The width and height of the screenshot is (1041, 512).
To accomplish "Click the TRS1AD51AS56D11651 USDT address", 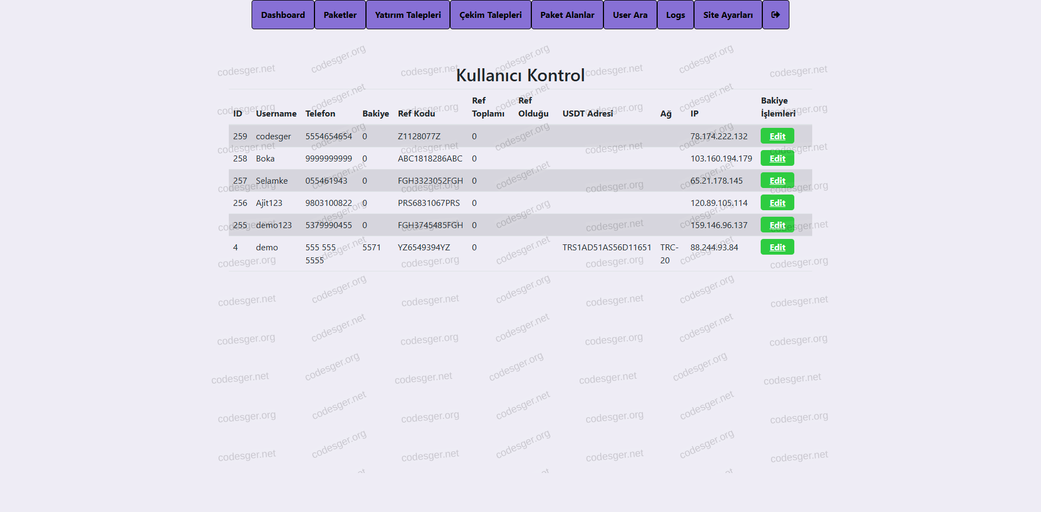I will click(x=607, y=247).
